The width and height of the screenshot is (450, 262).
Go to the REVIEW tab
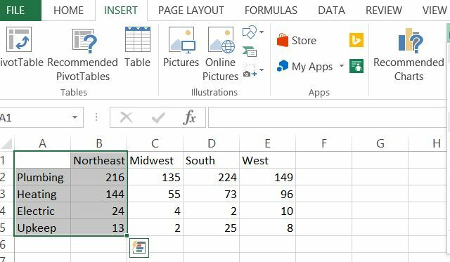383,11
